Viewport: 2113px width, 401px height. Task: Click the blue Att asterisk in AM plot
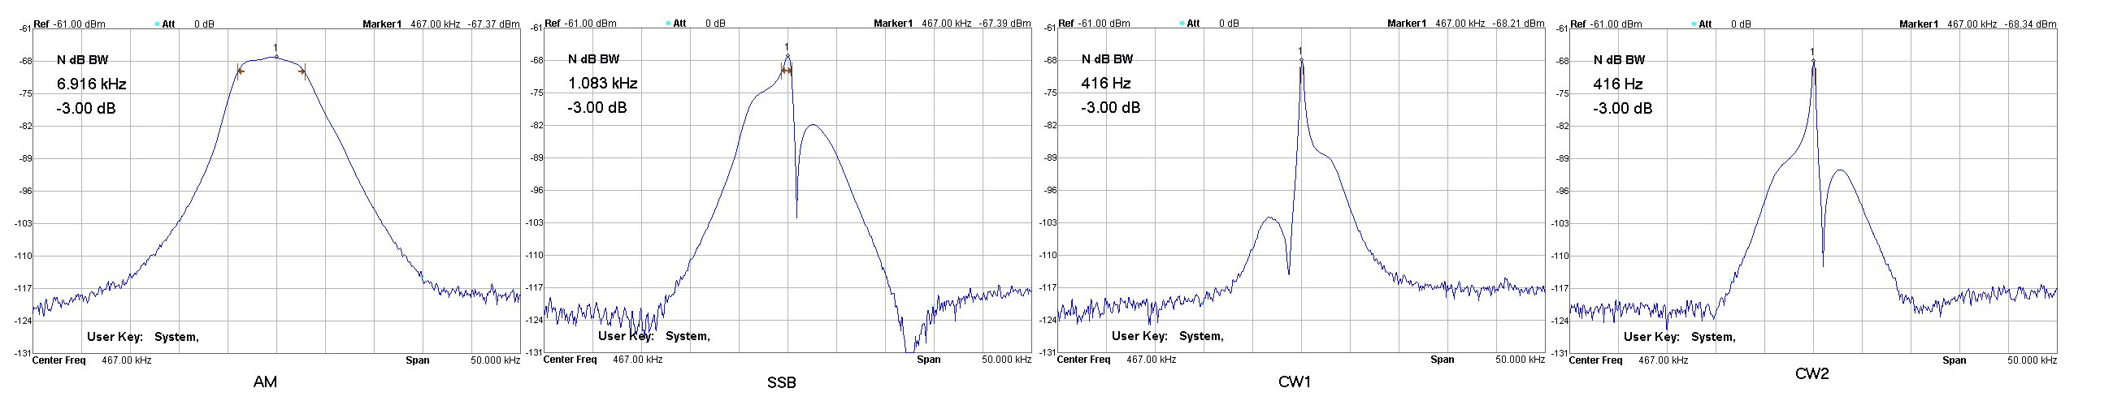click(157, 24)
